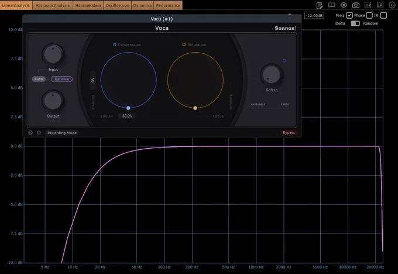The height and width of the screenshot is (274, 398).
Task: Click the Harshness/Esses balance slider
Action: pos(270,108)
